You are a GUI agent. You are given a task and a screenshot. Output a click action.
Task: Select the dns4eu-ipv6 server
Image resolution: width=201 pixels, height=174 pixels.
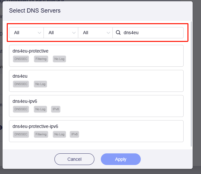pos(96,101)
